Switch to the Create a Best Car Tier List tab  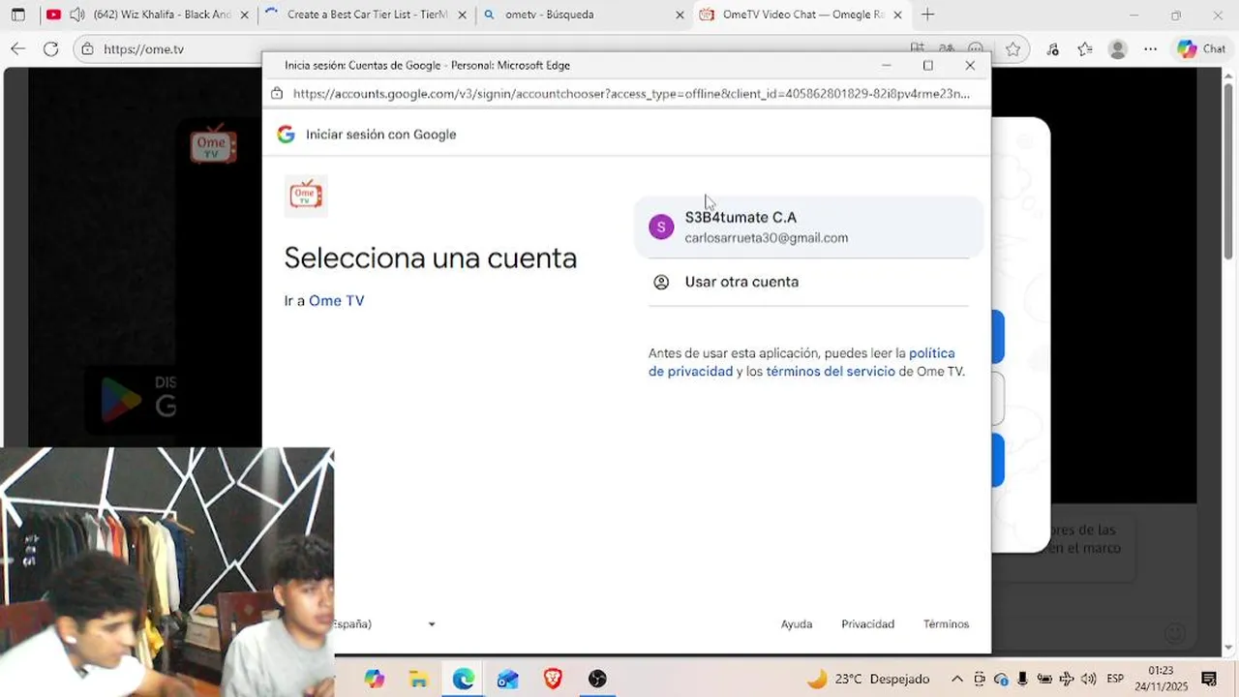tap(368, 15)
